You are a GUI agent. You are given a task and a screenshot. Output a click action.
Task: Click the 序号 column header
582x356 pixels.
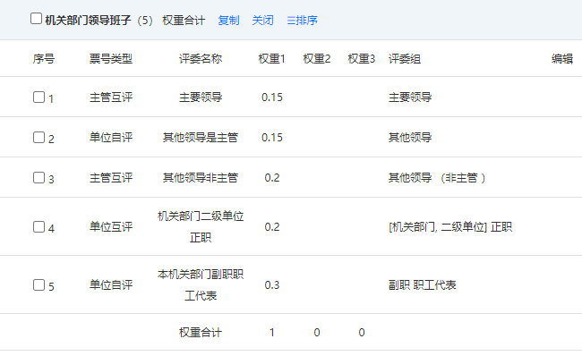44,59
